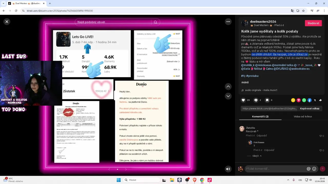Viewport: 328px width, 184px height.
Task: Select the Duel Masters browser tab
Action: click(x=26, y=4)
